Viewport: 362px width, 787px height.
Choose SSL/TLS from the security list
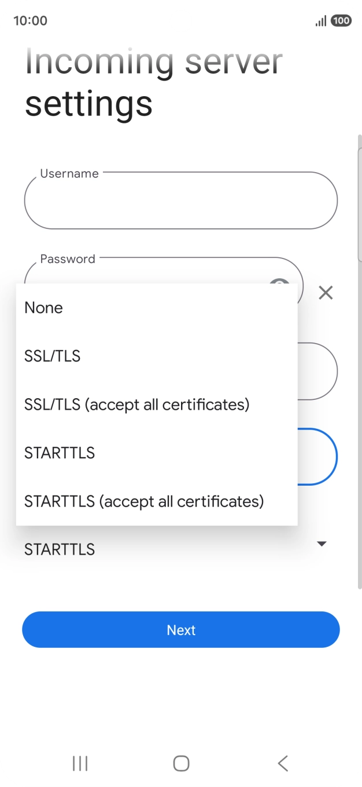pos(52,356)
